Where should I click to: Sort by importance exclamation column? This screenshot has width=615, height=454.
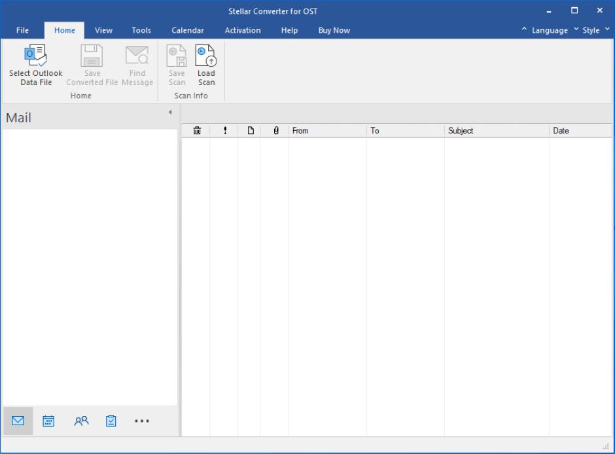225,131
